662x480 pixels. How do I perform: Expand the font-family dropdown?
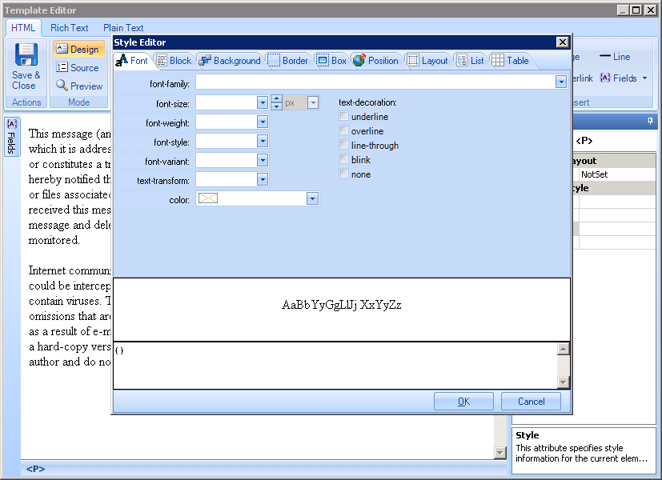(560, 82)
